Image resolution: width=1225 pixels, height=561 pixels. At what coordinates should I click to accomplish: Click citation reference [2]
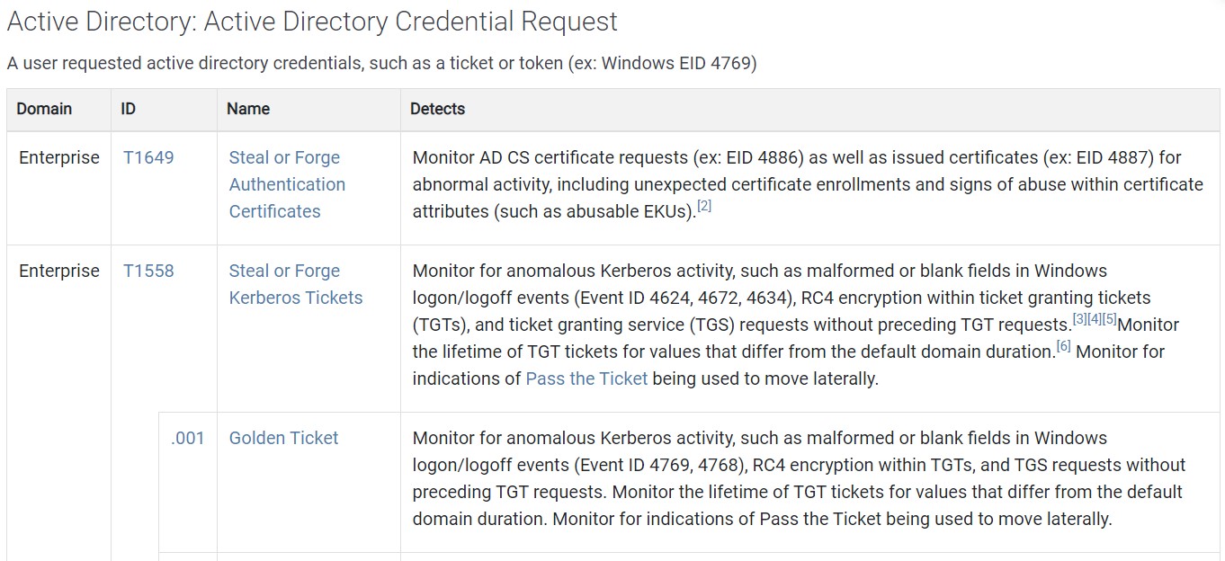pos(704,207)
